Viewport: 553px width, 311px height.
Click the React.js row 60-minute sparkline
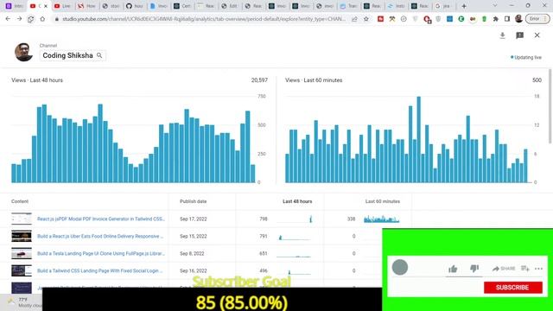click(x=382, y=219)
